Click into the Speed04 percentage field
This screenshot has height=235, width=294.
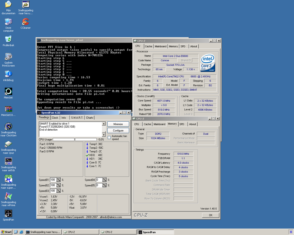click(x=99, y=180)
